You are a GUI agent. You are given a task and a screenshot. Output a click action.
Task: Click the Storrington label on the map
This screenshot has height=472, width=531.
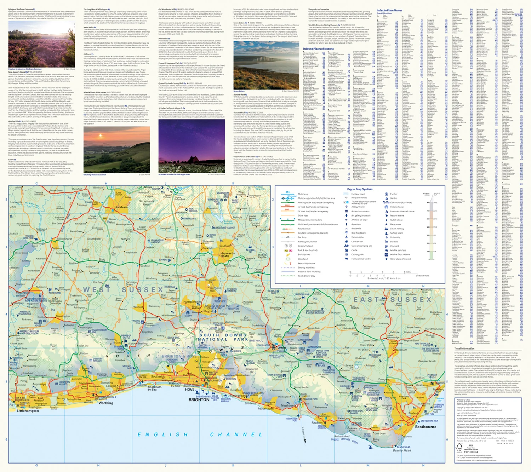pyautogui.click(x=63, y=316)
